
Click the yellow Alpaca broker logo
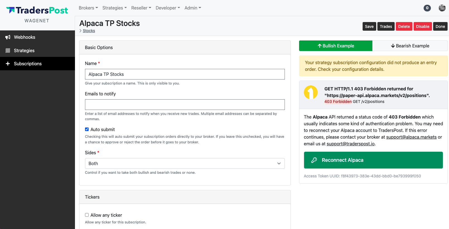pos(311,92)
